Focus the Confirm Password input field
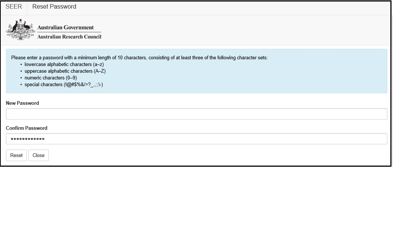This screenshot has height=251, width=393. [197, 139]
